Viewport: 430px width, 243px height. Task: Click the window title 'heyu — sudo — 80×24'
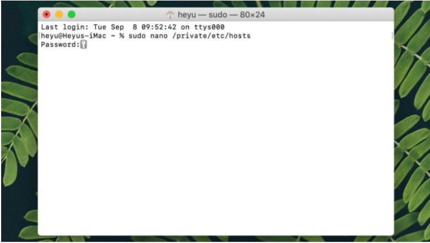coord(221,14)
